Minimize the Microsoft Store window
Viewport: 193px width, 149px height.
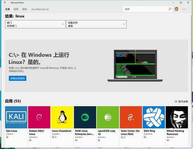coord(173,2)
